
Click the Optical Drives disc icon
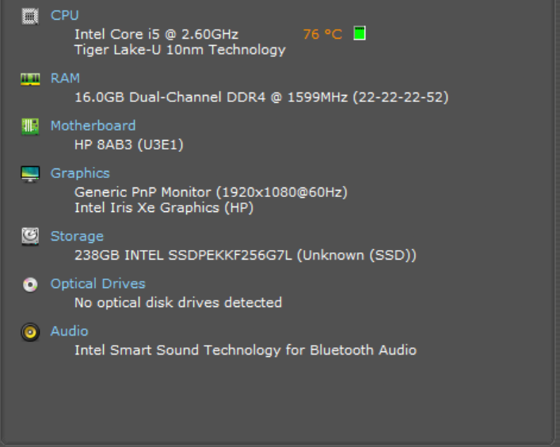pyautogui.click(x=30, y=285)
